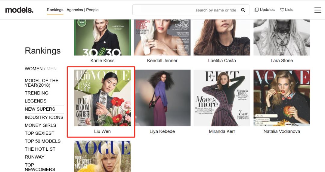Click the Liya Kebede name link
The image size is (325, 172).
click(x=162, y=131)
